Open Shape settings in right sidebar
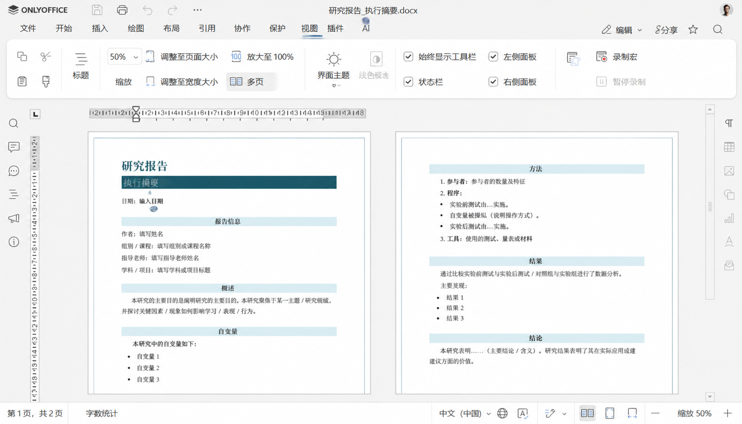 (729, 195)
